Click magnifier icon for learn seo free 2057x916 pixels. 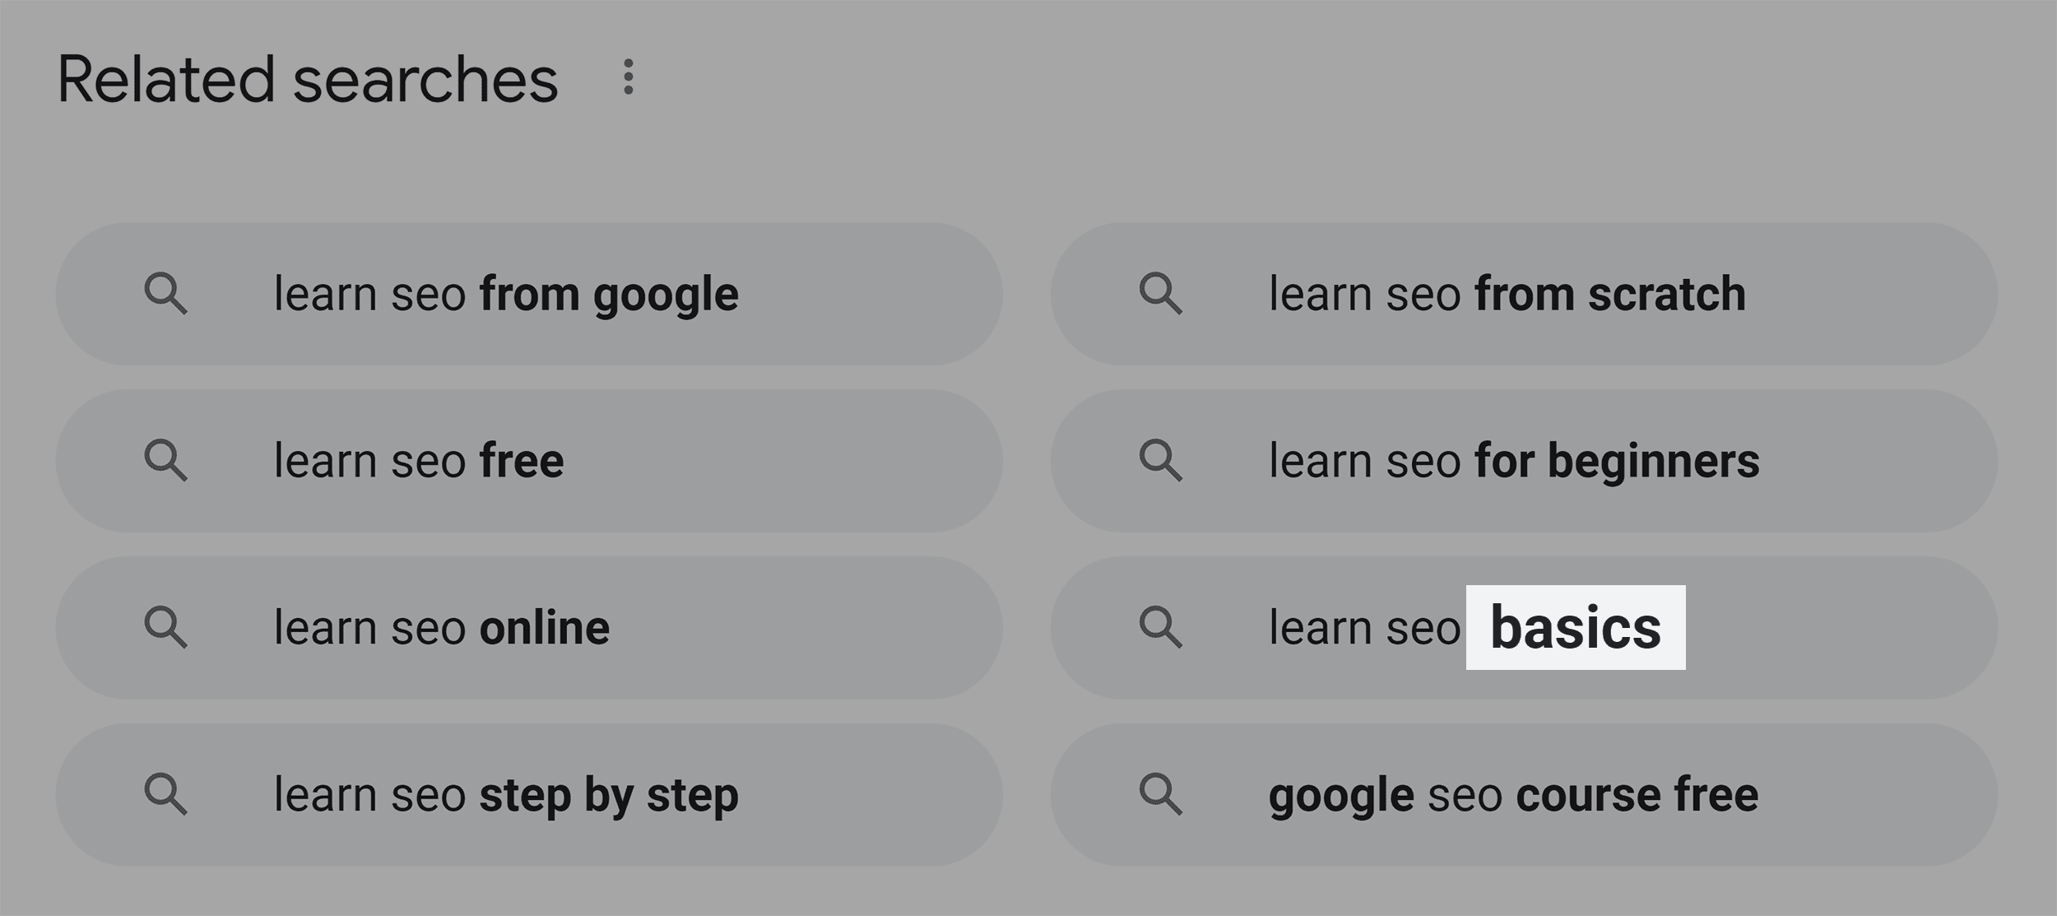[166, 461]
